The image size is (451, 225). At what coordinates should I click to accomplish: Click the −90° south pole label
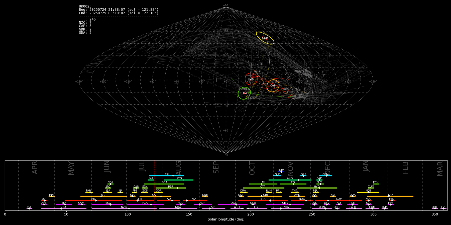(x=226, y=155)
